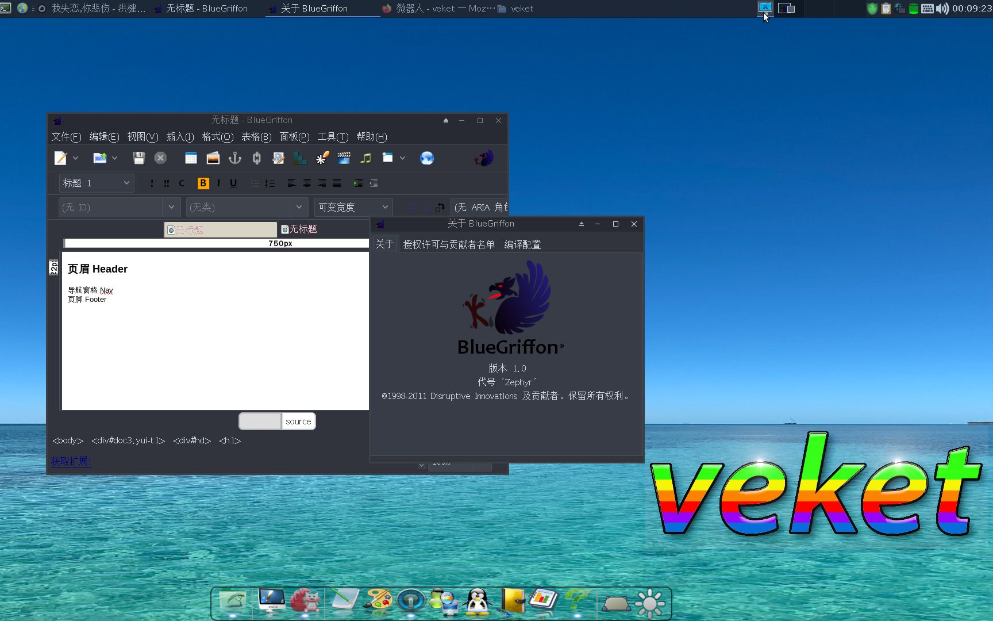Open the ARIA role dropdown
Image resolution: width=993 pixels, height=621 pixels.
tap(480, 207)
